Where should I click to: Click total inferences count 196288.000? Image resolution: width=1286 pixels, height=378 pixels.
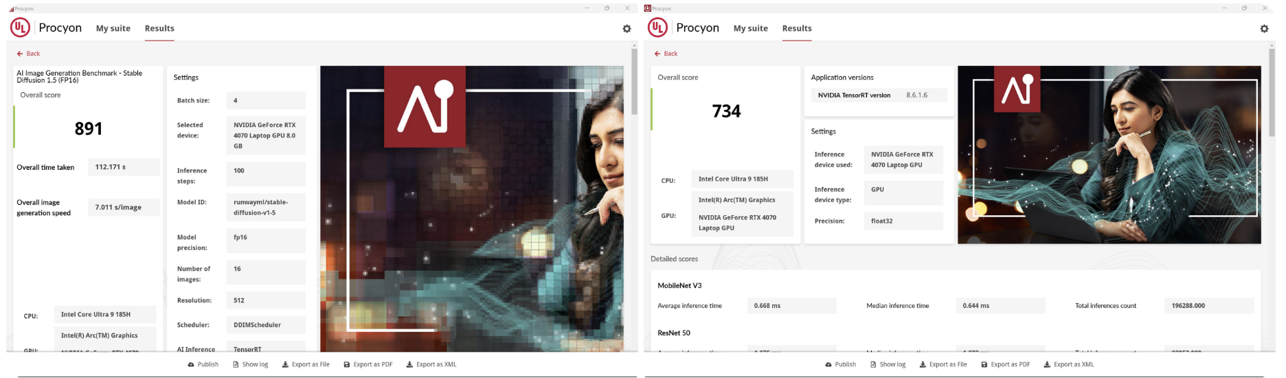pyautogui.click(x=1209, y=306)
